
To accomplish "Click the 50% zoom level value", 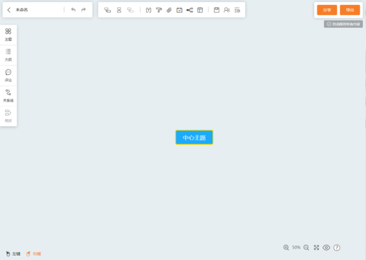I will pos(296,247).
